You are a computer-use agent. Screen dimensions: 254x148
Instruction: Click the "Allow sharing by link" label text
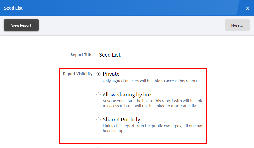pyautogui.click(x=127, y=95)
